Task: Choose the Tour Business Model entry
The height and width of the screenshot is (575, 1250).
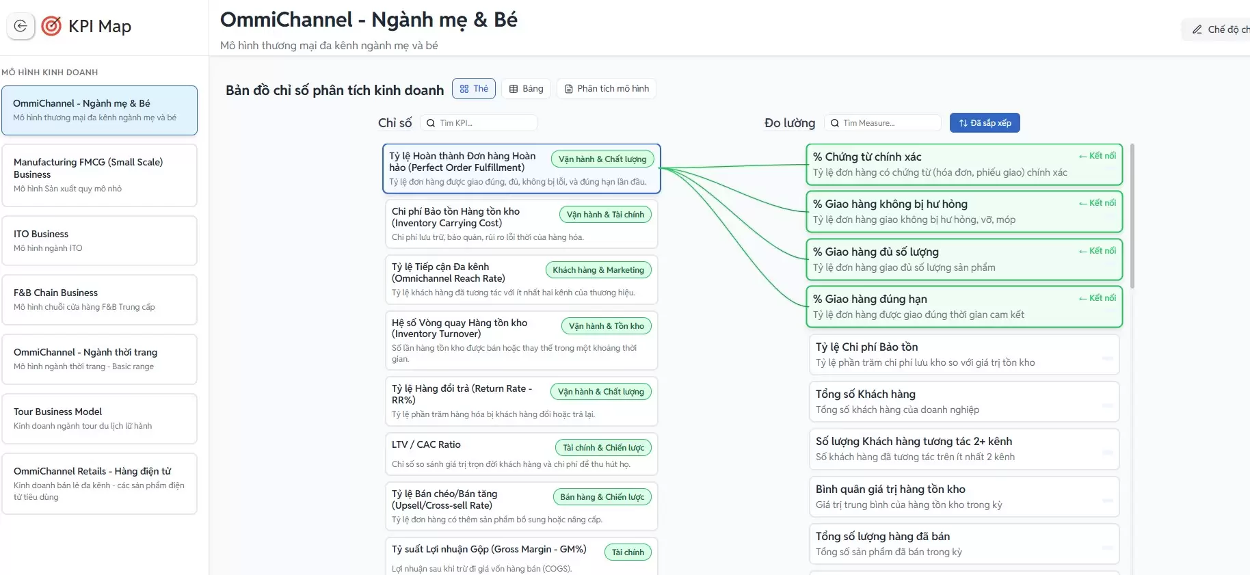Action: coord(99,418)
